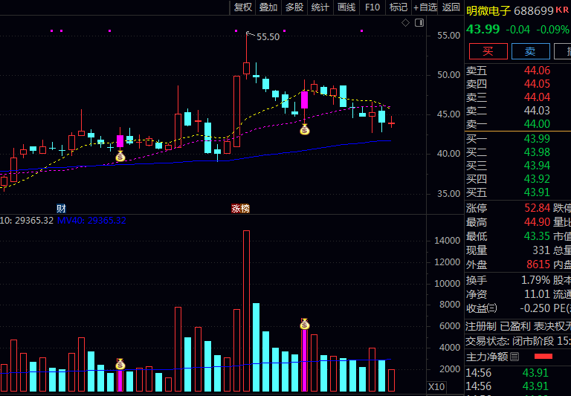Open the 主力净额 list icon
This screenshot has width=571, height=396.
[514, 357]
